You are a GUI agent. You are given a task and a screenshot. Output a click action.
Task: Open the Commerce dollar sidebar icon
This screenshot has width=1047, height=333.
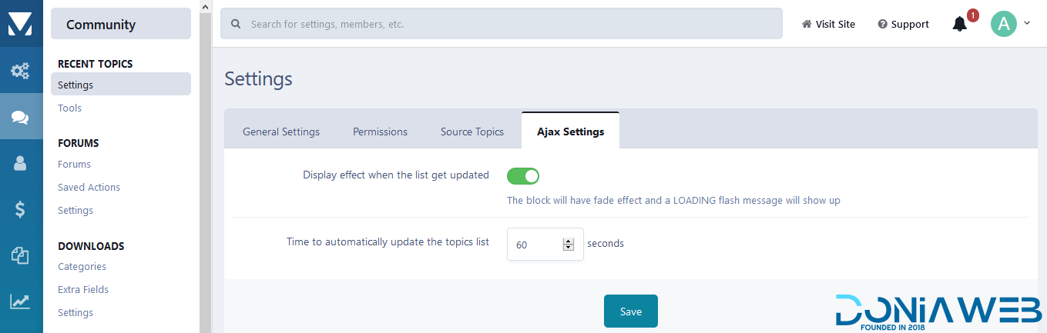(x=20, y=208)
